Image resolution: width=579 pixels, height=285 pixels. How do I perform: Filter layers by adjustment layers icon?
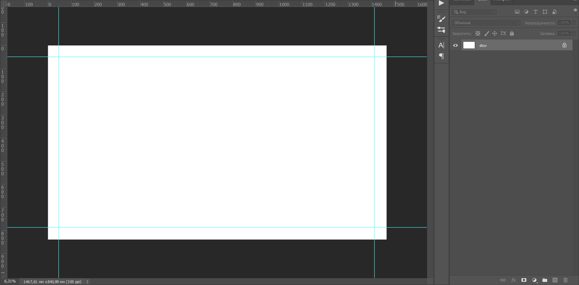coord(526,12)
